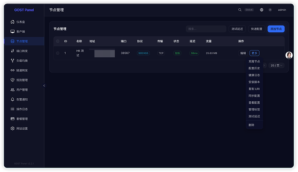The width and height of the screenshot is (298, 172).
Task: Choose 复制 URI from the menu
Action: point(254,89)
